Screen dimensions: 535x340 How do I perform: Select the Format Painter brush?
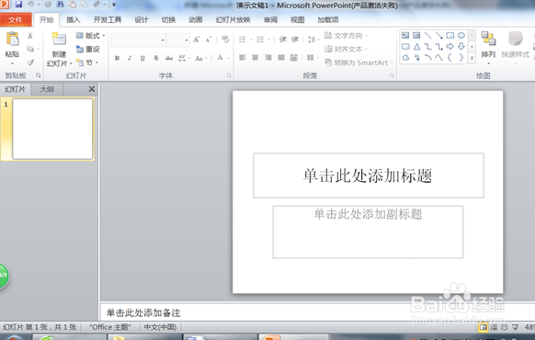coord(30,62)
